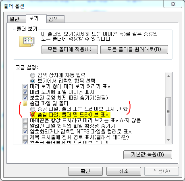The width and height of the screenshot is (185, 181).
Task: Confirm the dialog with 확인 button
Action: (85, 171)
